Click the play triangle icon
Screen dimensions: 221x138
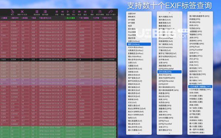[x=68, y=12]
